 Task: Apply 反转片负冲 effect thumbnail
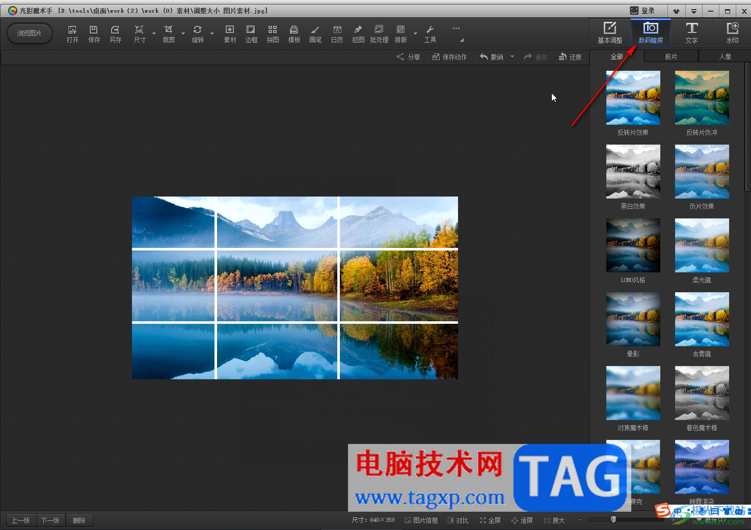pyautogui.click(x=702, y=98)
